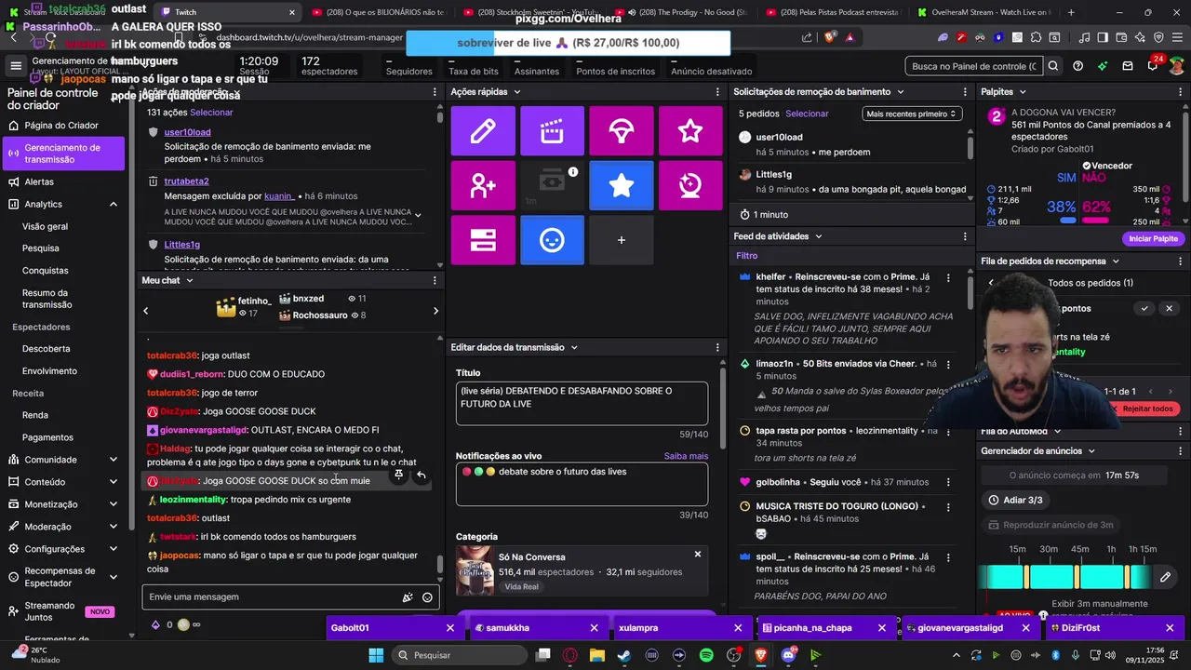Open Visão geral under Analytics
The image size is (1191, 670).
tap(45, 226)
